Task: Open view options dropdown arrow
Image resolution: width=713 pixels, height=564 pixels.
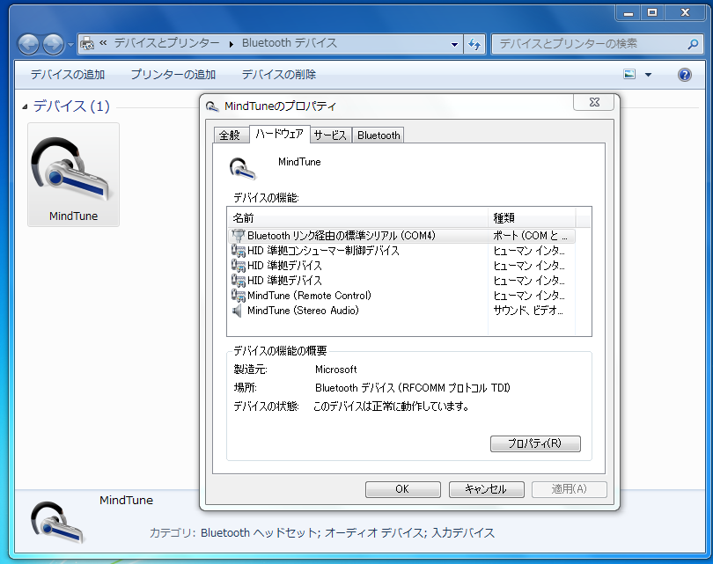Action: coord(648,75)
